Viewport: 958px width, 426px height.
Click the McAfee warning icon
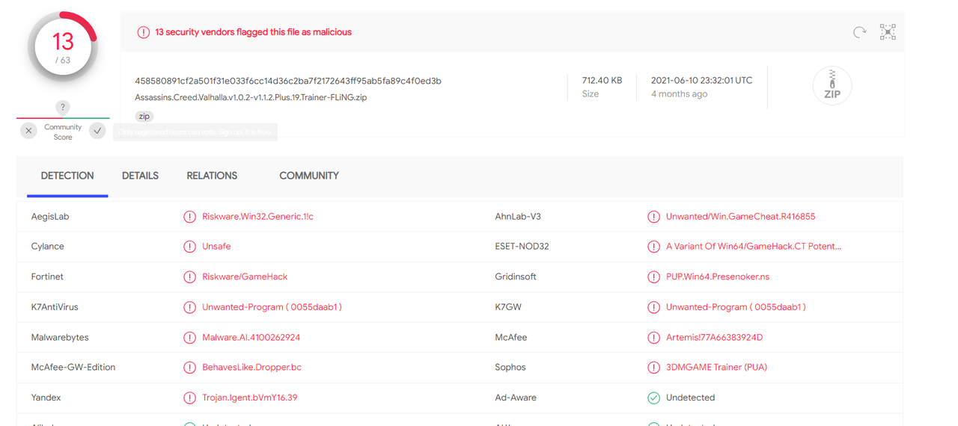(x=654, y=338)
